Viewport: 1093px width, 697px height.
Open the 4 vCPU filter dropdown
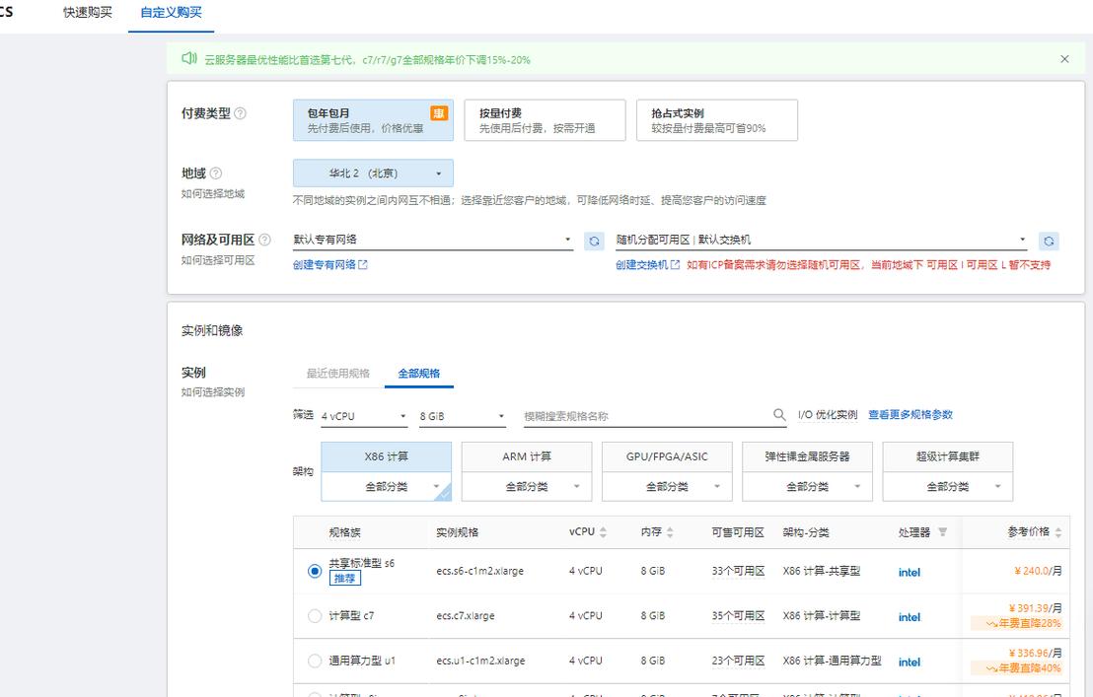[x=364, y=416]
